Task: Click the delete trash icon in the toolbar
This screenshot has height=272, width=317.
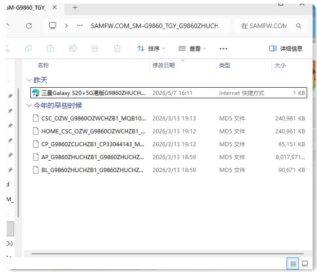Action: [117, 48]
